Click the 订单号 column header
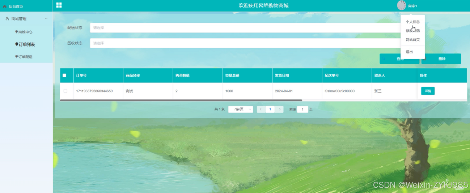Image resolution: width=470 pixels, height=193 pixels. point(81,75)
